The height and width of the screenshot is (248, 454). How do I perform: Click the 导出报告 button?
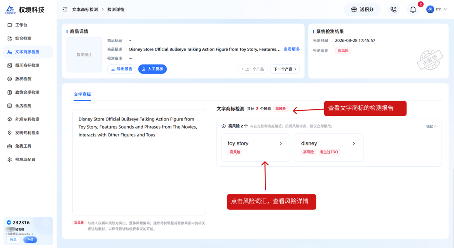(x=122, y=69)
